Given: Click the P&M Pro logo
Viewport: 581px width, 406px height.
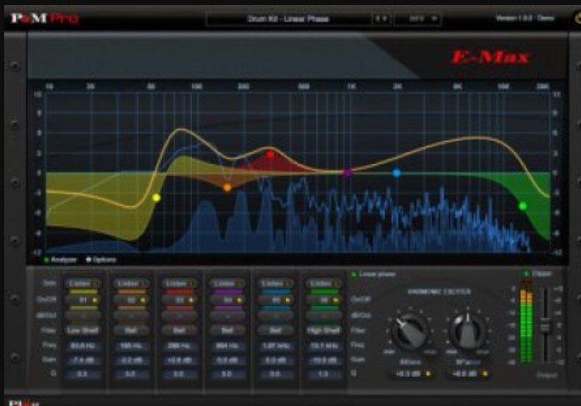Looking at the screenshot, I should click(44, 18).
